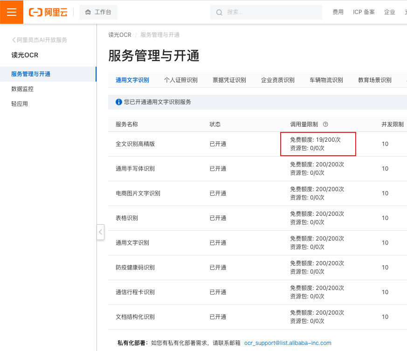The height and width of the screenshot is (351, 407).
Task: Open the 企业 top menu
Action: click(390, 12)
